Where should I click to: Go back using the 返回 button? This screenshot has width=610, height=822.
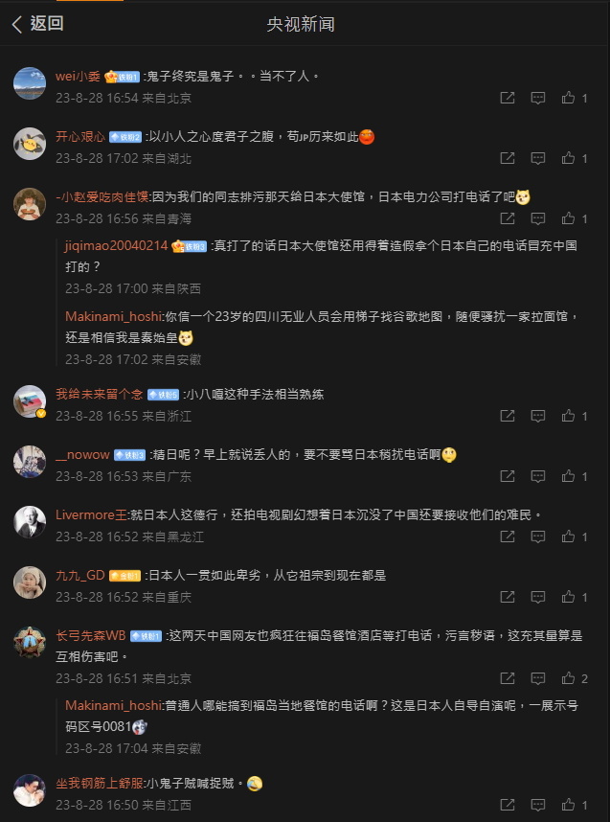click(x=37, y=24)
